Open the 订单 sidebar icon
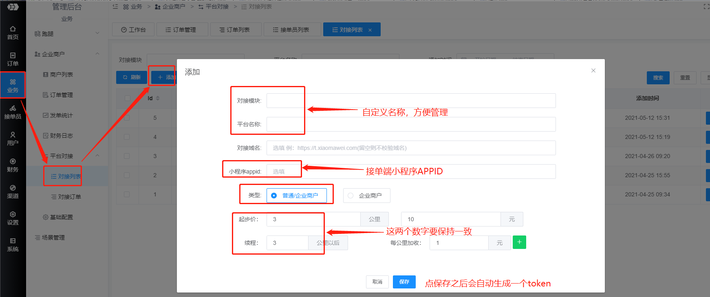The image size is (710, 297). pyautogui.click(x=13, y=59)
